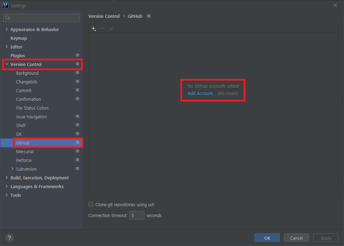Click the project settings icon on Plugins row
344x246 pixels.
[78, 55]
